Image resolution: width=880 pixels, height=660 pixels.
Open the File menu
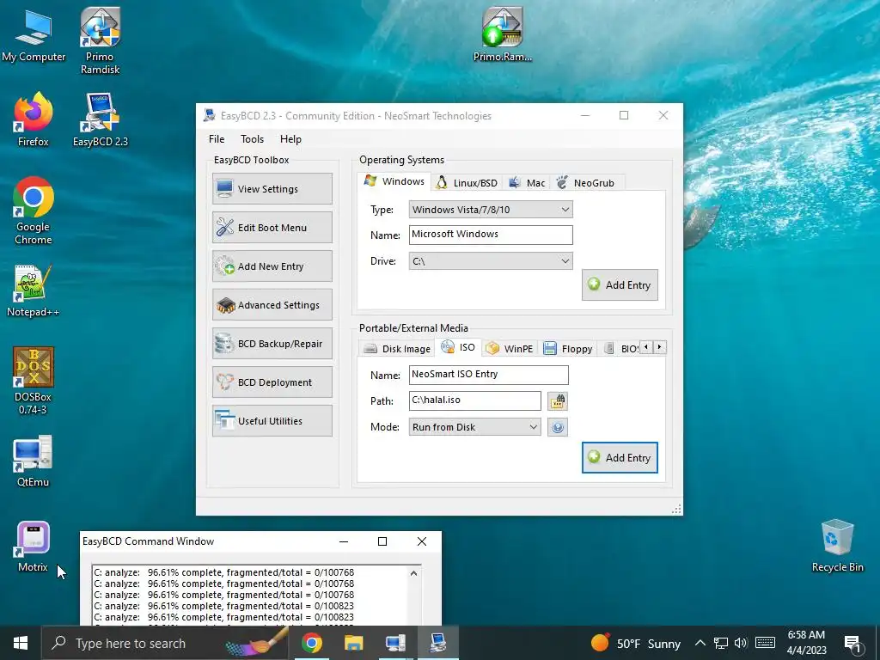coord(217,139)
